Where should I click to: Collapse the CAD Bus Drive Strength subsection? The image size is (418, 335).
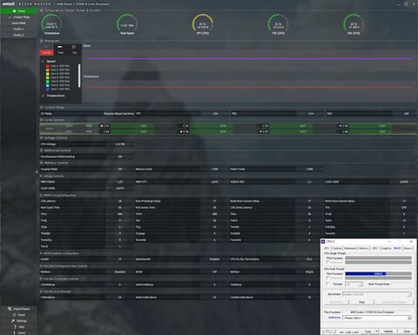pyautogui.click(x=41, y=291)
